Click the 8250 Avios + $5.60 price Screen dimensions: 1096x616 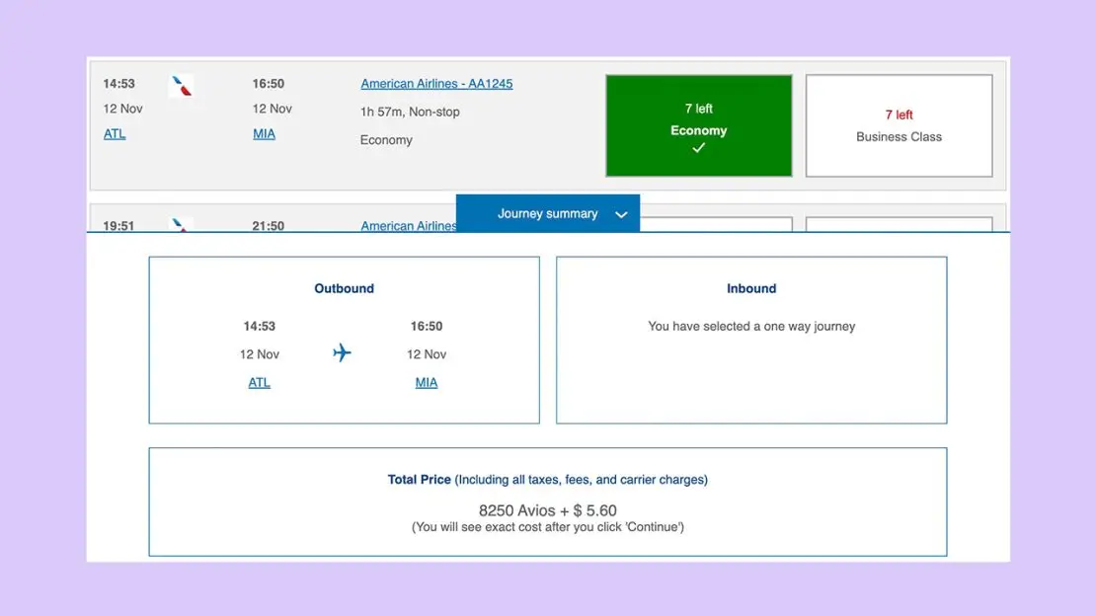click(547, 510)
